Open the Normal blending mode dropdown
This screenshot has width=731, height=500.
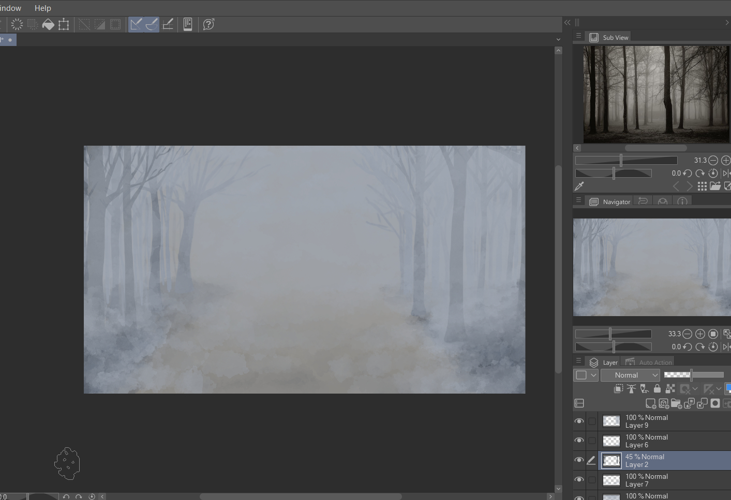pyautogui.click(x=630, y=375)
